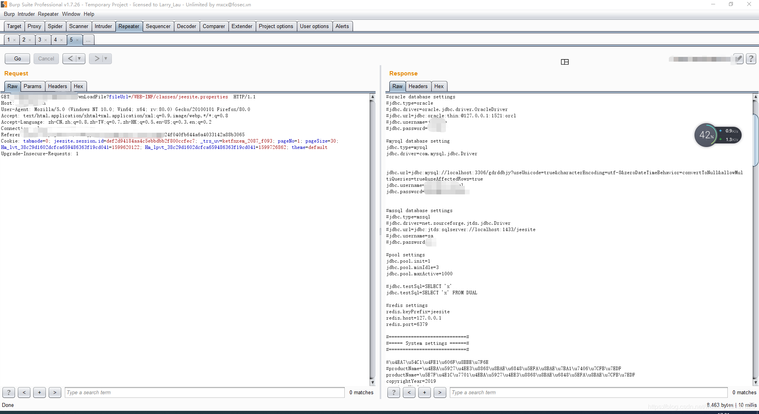Open the User options tab
This screenshot has height=414, width=759.
314,26
